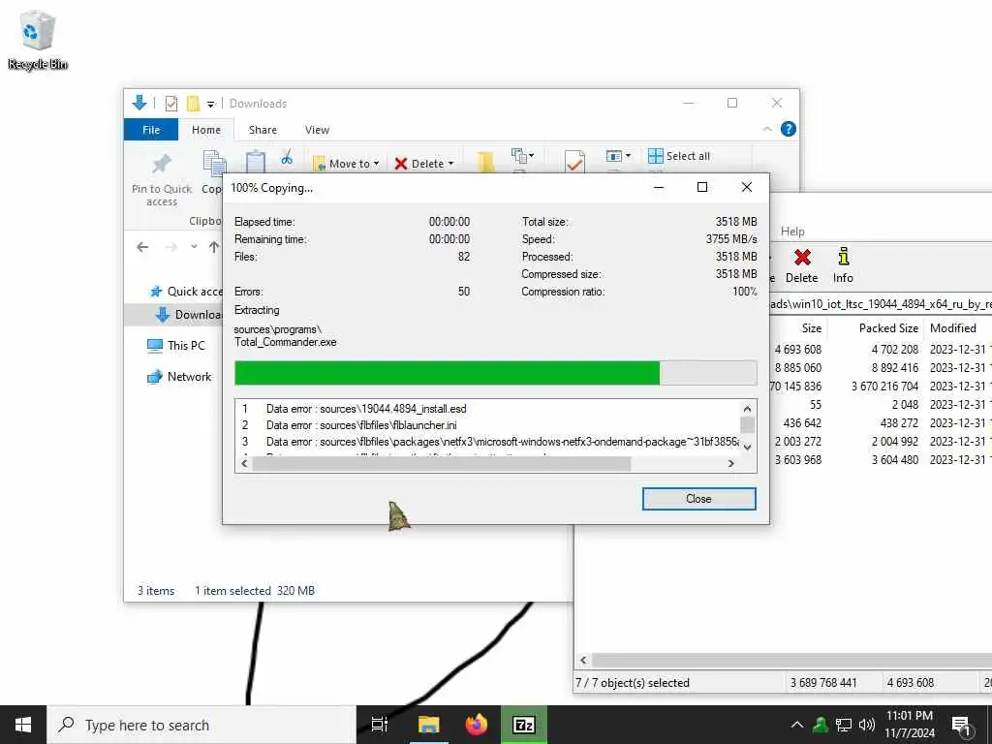
Task: Go up one folder level arrow
Action: coord(214,247)
